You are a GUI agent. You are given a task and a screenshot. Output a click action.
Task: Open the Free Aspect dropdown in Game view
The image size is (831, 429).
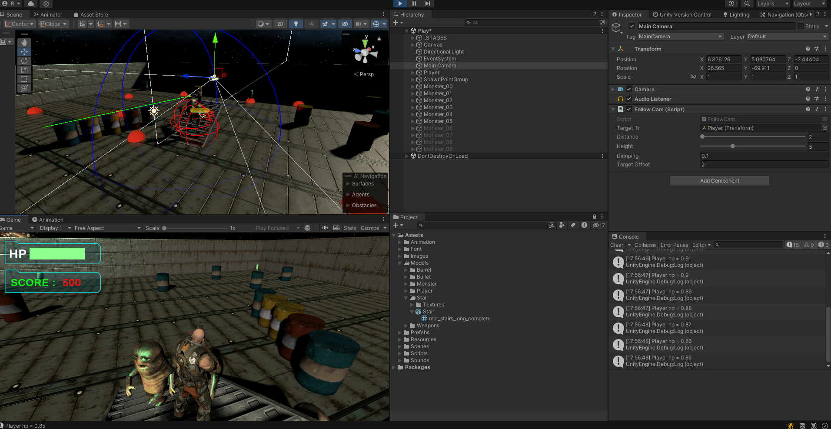[x=107, y=228]
